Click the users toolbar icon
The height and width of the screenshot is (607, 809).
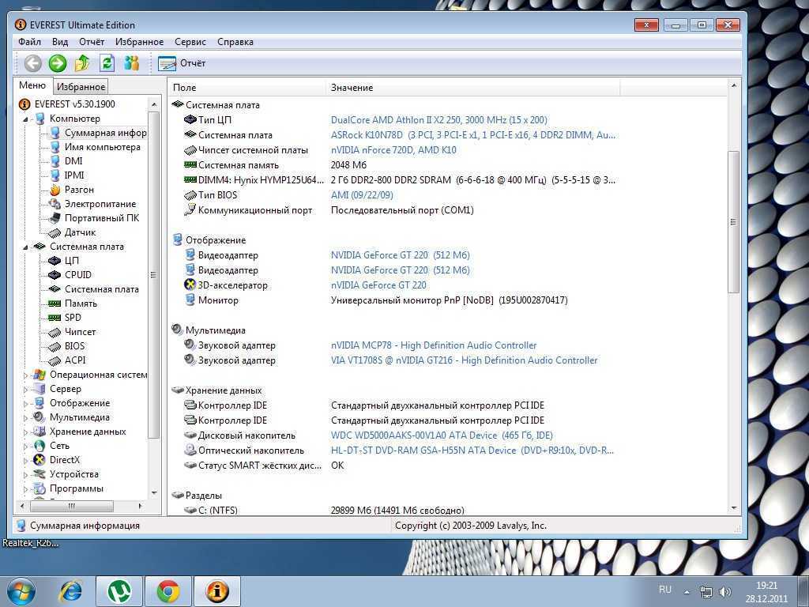click(x=132, y=63)
